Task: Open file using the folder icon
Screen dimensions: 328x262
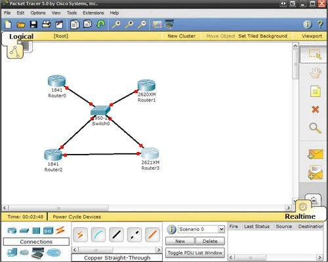Action: point(21,24)
